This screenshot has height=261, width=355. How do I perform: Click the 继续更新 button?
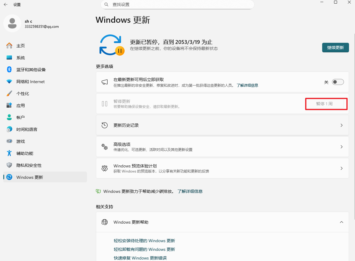click(x=335, y=48)
